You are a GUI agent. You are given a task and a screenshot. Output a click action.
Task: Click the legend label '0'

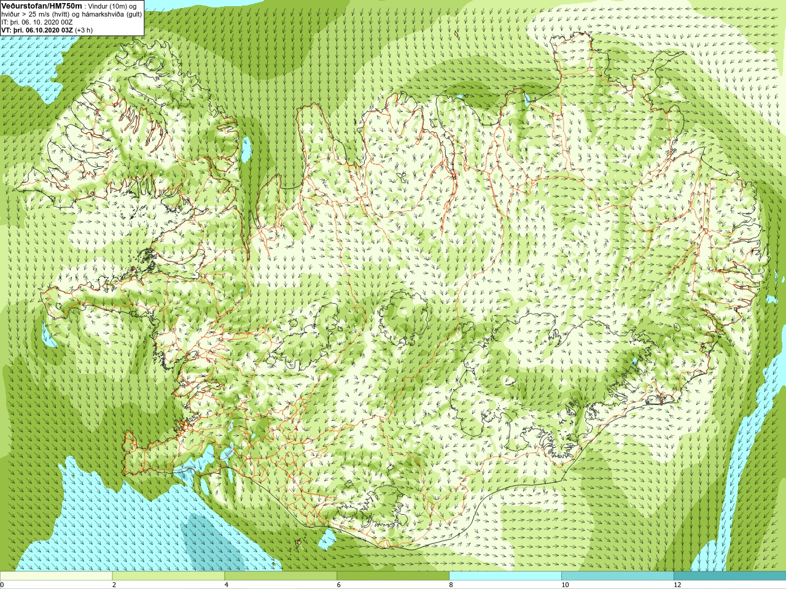click(2, 585)
